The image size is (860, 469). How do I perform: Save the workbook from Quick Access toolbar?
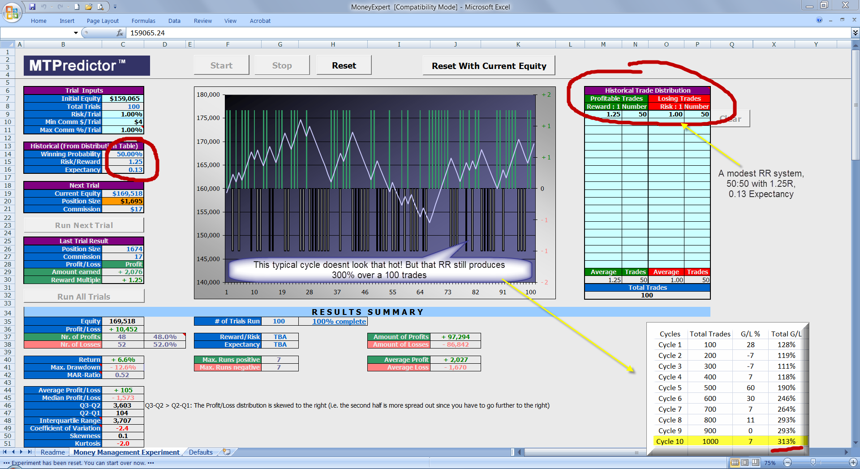point(32,7)
